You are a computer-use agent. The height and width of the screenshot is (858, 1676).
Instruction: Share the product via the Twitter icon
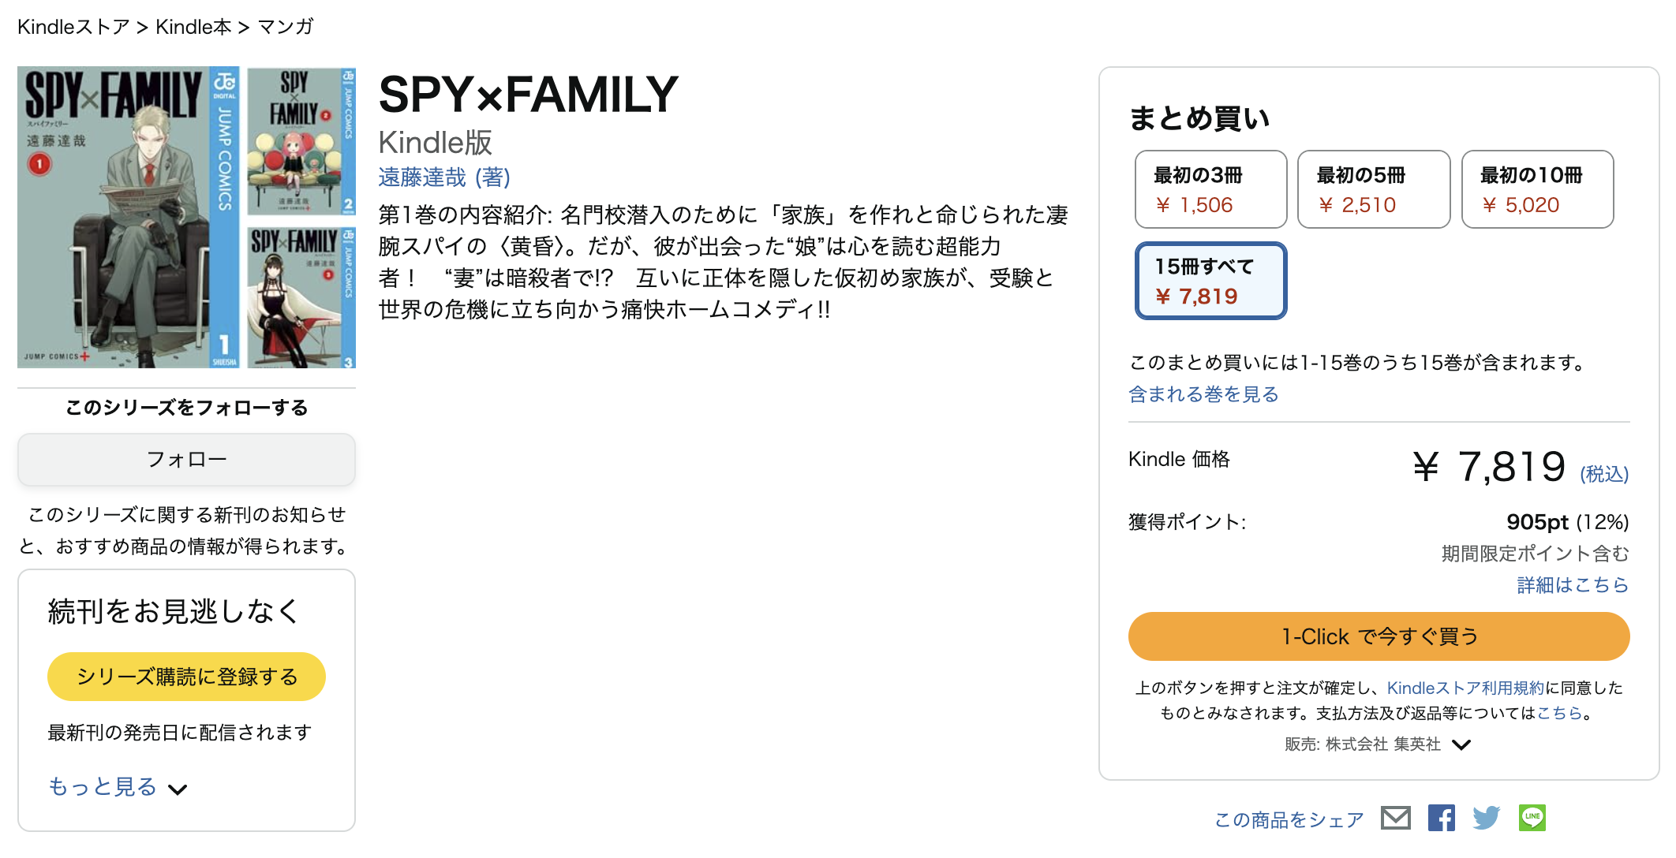coord(1487,819)
